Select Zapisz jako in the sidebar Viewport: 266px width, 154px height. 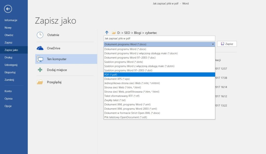coord(14,50)
